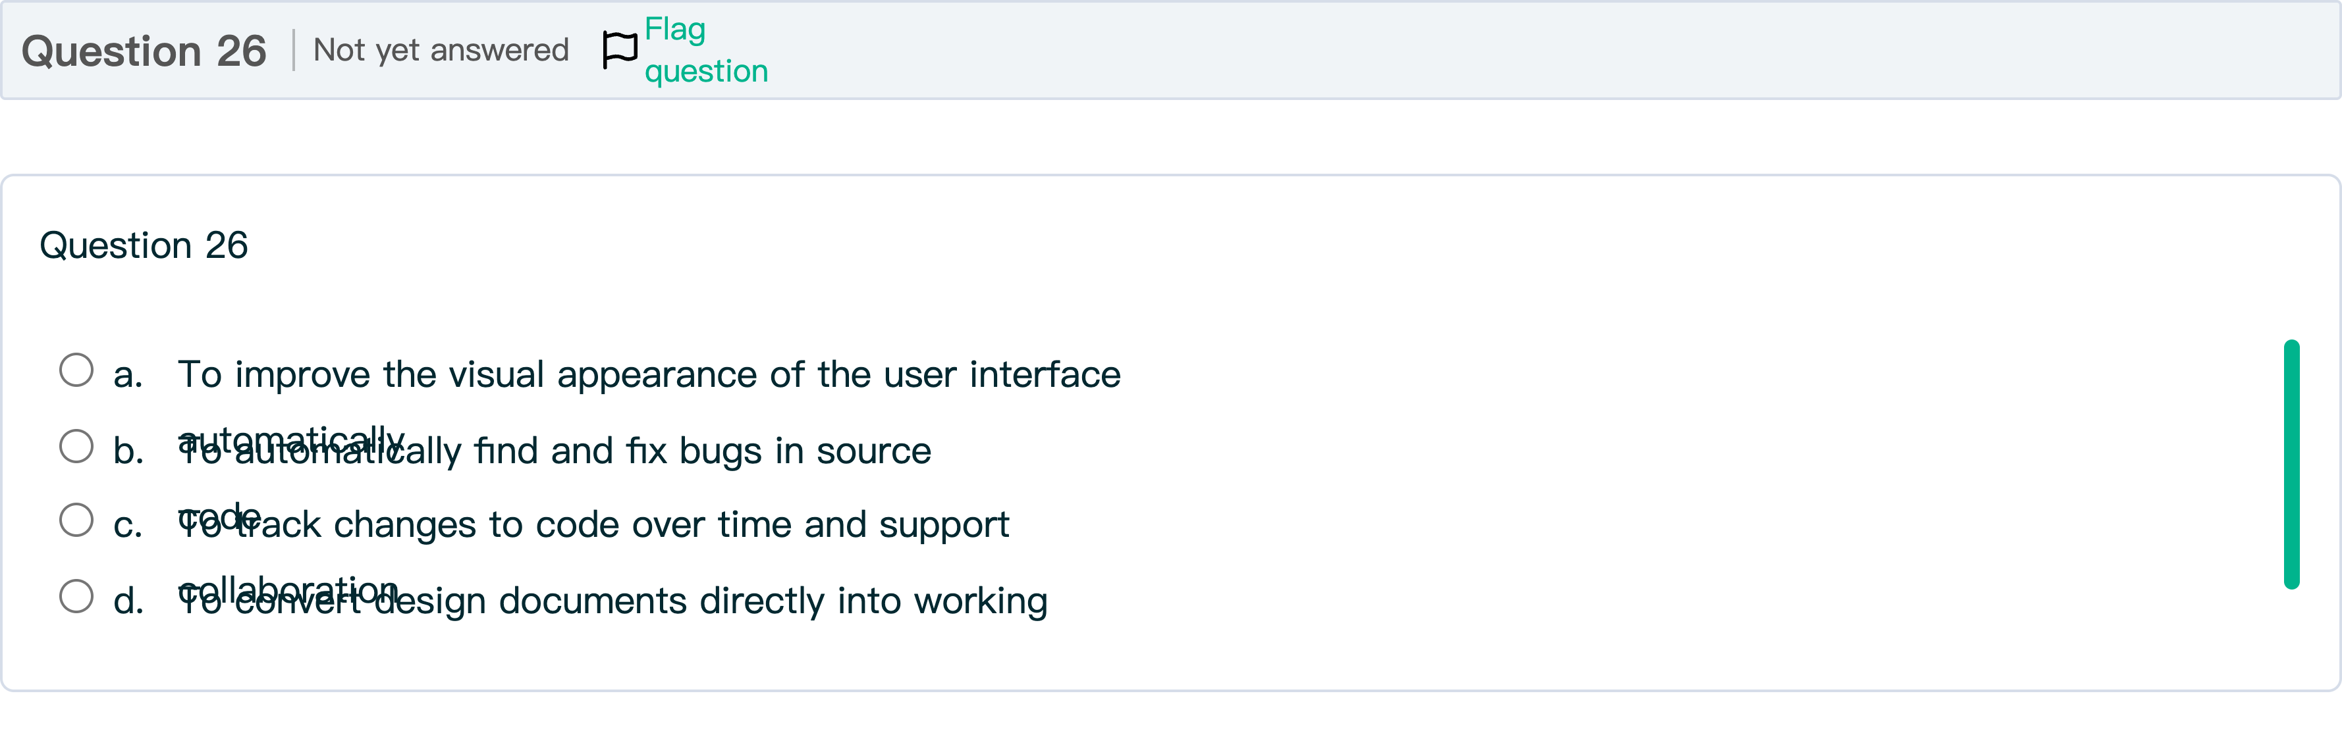
Task: Select radio button for option d
Action: click(x=76, y=597)
